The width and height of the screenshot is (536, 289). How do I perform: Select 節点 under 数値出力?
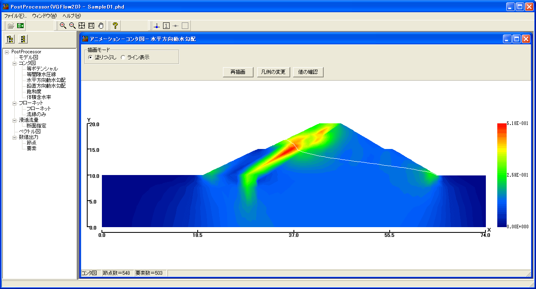31,143
